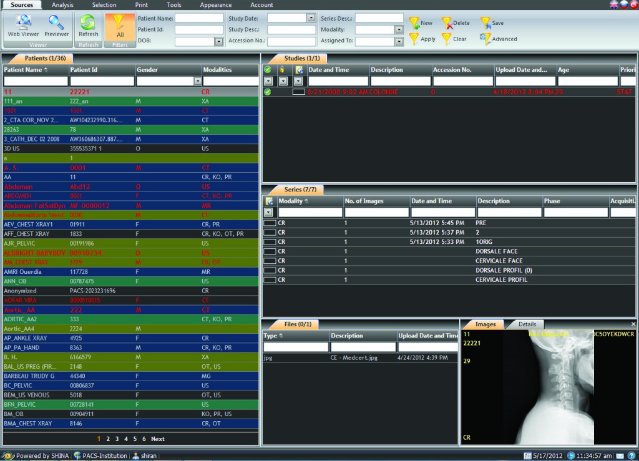Clear the filter fields

[454, 39]
